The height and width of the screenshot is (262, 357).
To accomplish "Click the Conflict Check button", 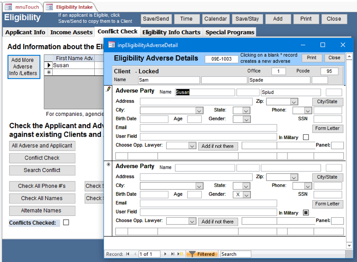I will [x=42, y=158].
